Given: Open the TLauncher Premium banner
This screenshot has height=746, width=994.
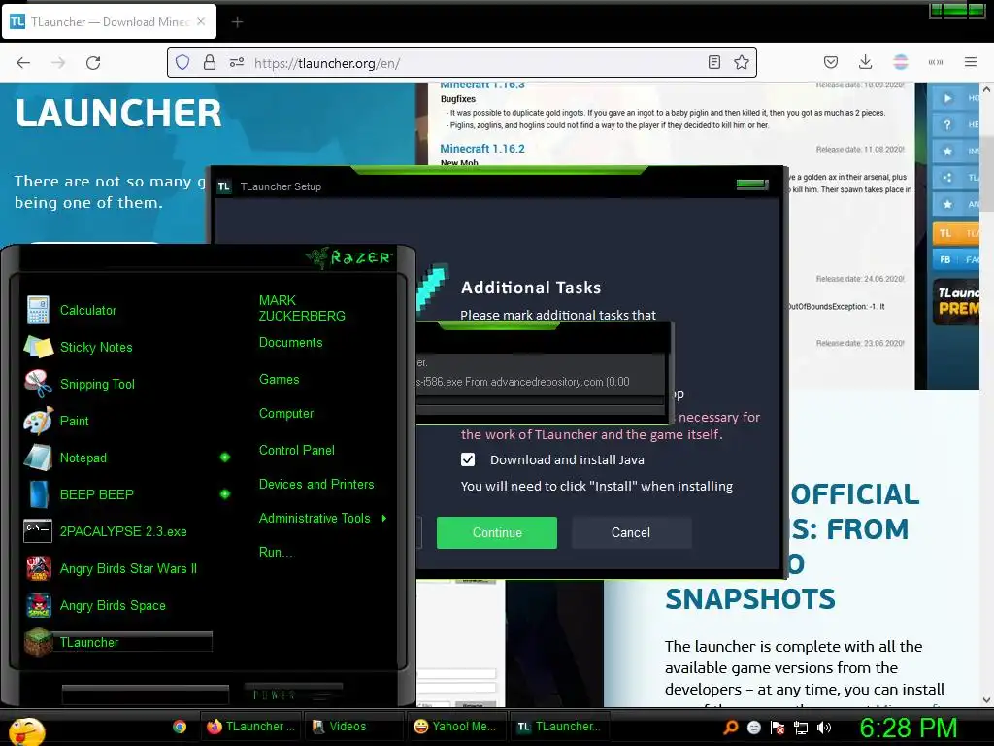Looking at the screenshot, I should pyautogui.click(x=956, y=301).
